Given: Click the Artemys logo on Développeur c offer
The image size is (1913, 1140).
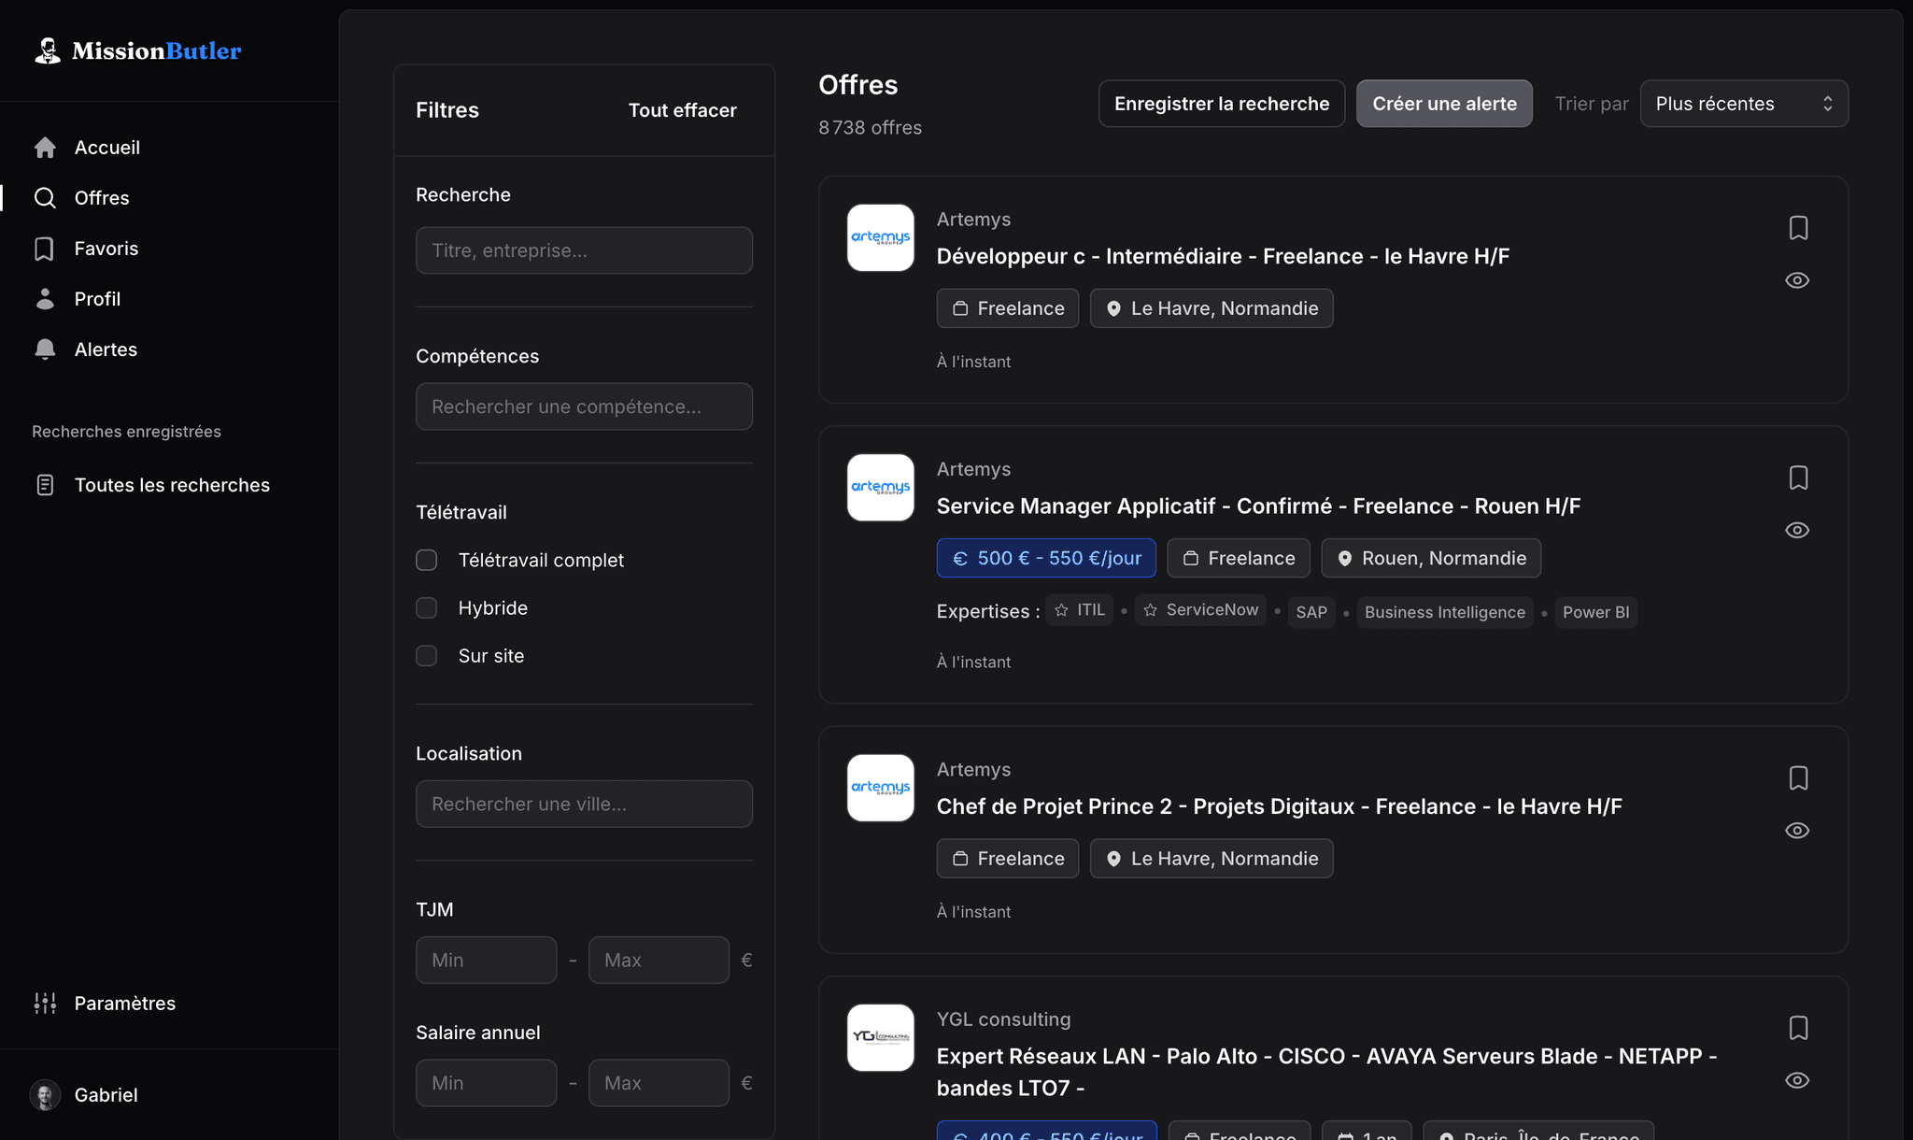Looking at the screenshot, I should (881, 238).
